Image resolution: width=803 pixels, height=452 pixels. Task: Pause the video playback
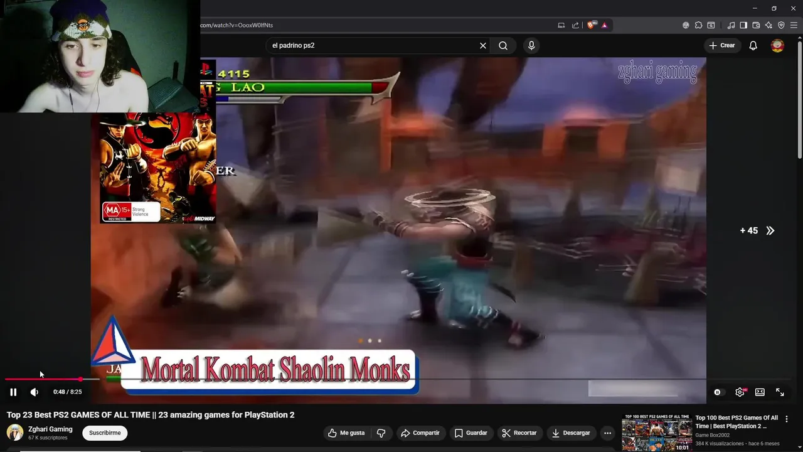click(13, 392)
